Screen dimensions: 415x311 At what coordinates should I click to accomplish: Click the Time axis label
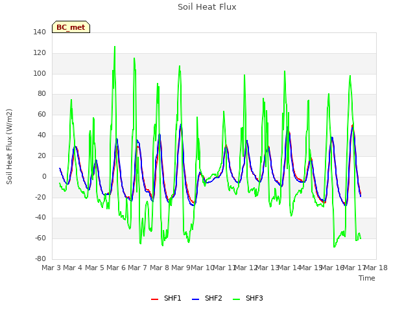coord(367,278)
